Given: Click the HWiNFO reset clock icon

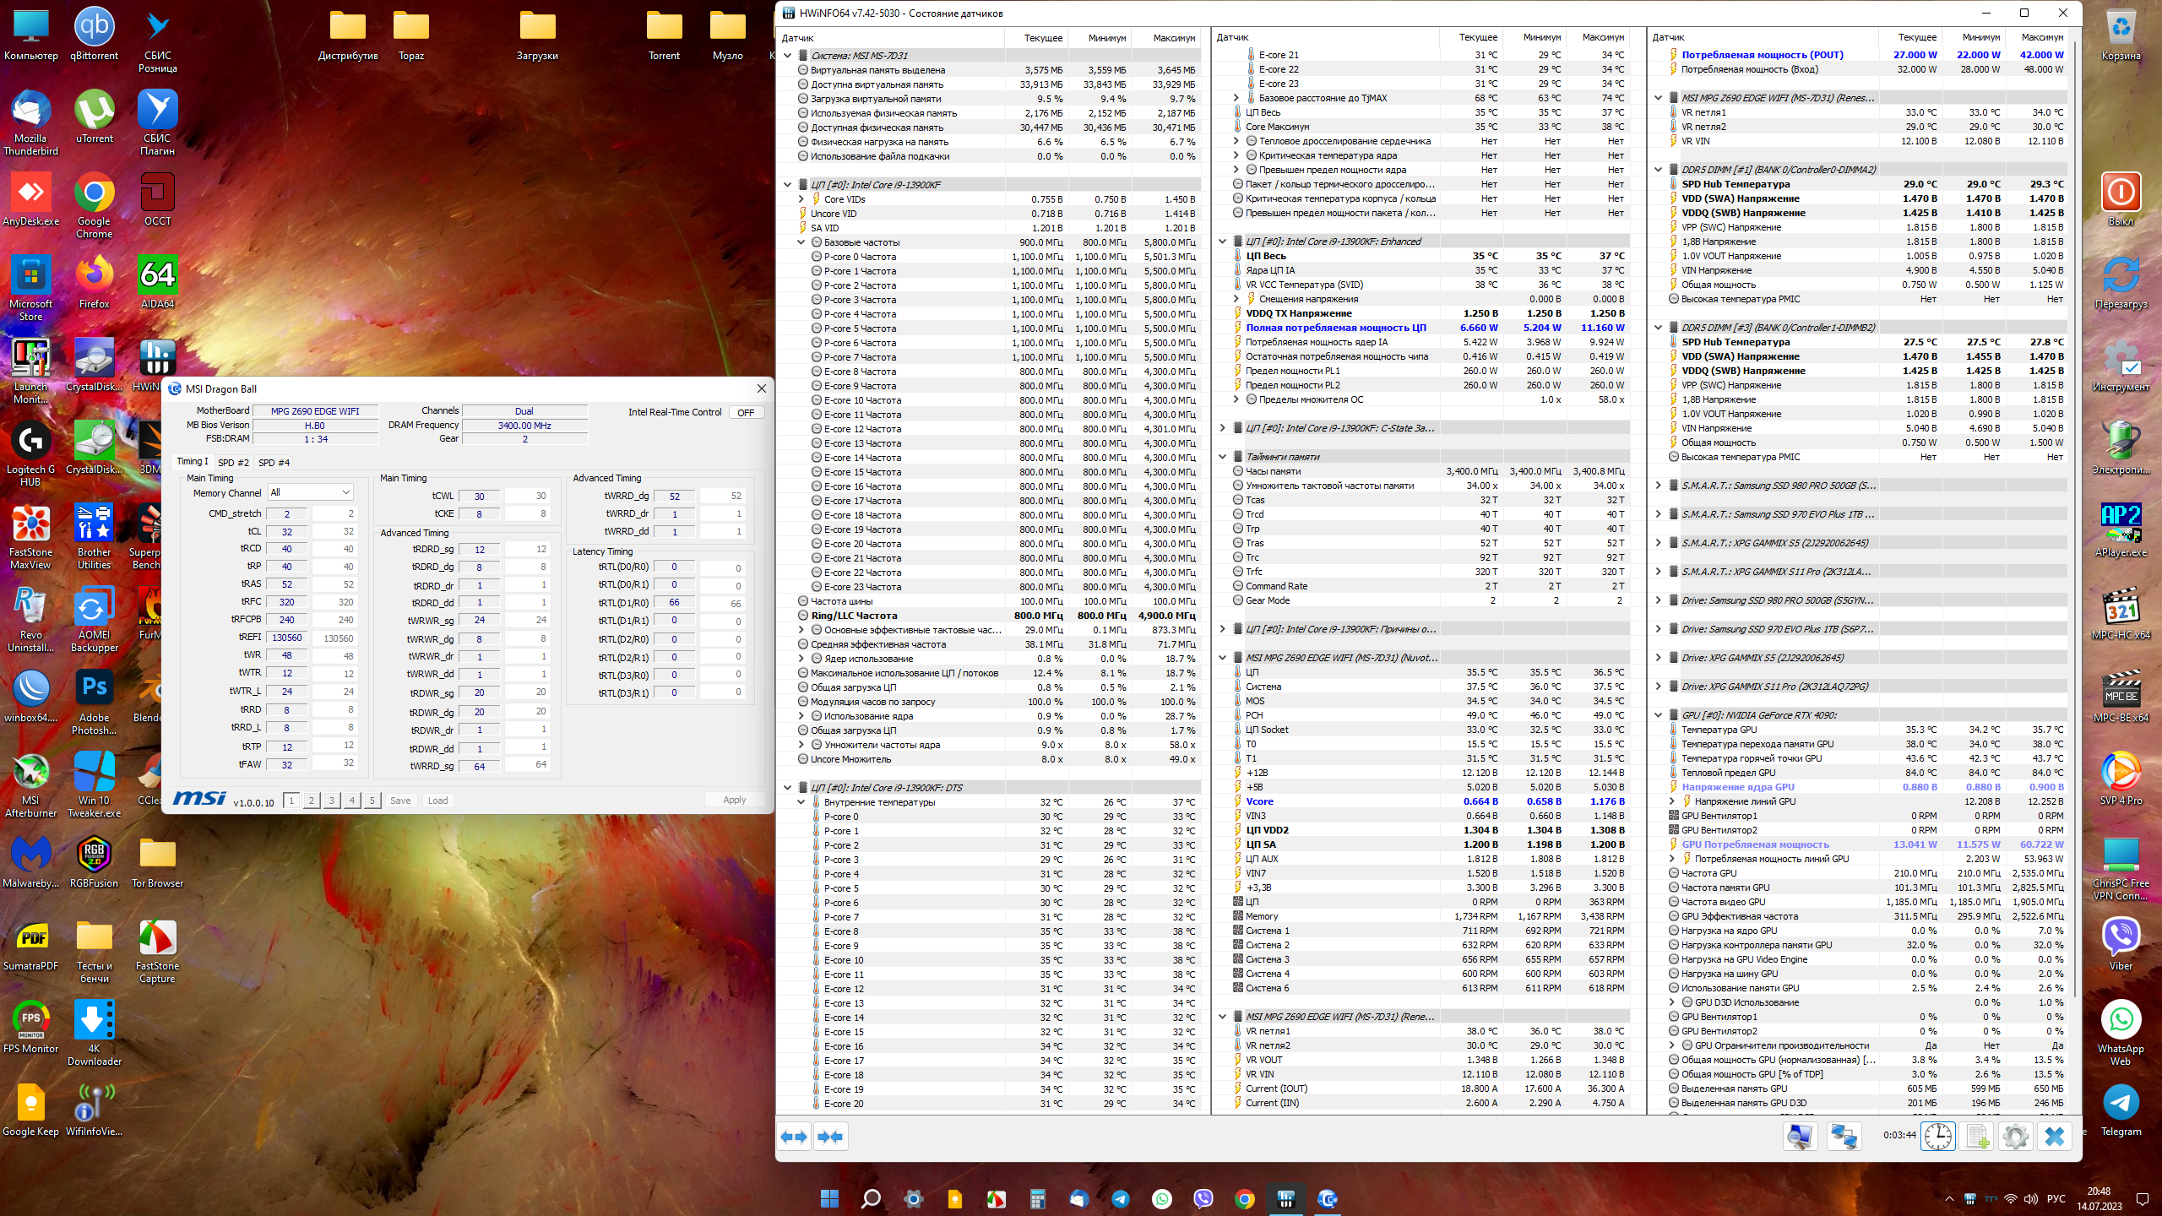Looking at the screenshot, I should coord(1938,1137).
